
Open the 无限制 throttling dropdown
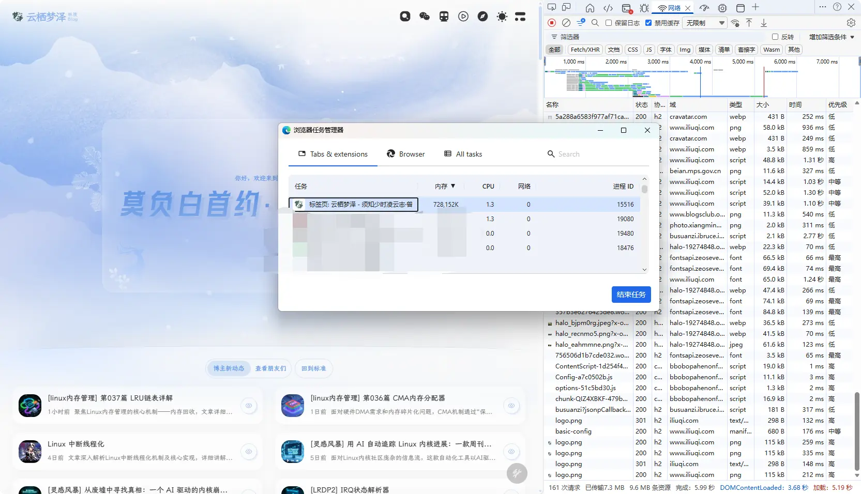(x=705, y=23)
